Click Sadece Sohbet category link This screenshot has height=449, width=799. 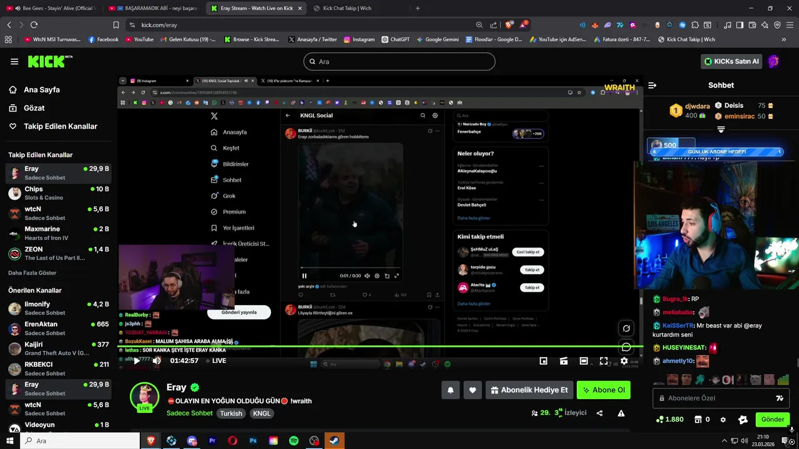pyautogui.click(x=190, y=413)
